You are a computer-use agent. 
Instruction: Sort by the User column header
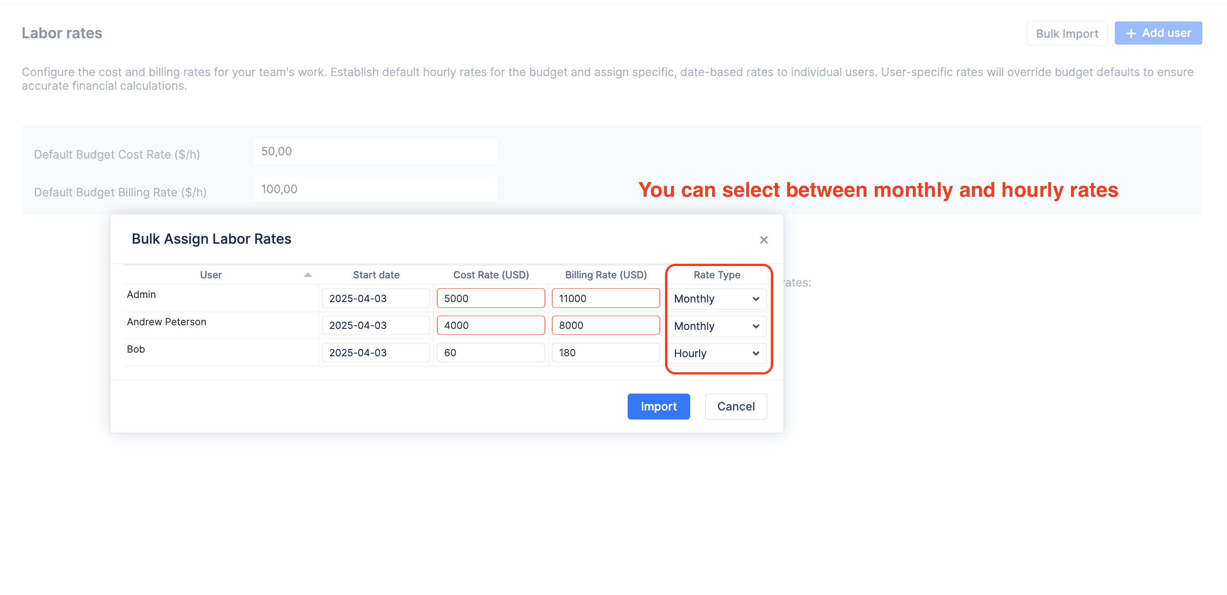(211, 275)
